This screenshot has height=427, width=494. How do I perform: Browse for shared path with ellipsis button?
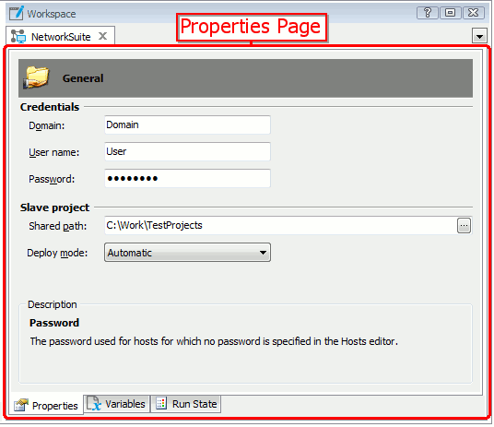click(x=465, y=225)
